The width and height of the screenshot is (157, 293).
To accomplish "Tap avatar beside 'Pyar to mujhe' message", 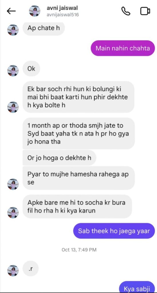I will [x=13, y=184].
